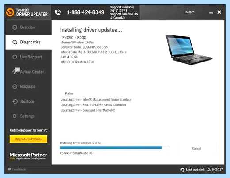Click Conexant SmartAudio HD below progress bar
This screenshot has height=178, width=230.
(x=76, y=153)
